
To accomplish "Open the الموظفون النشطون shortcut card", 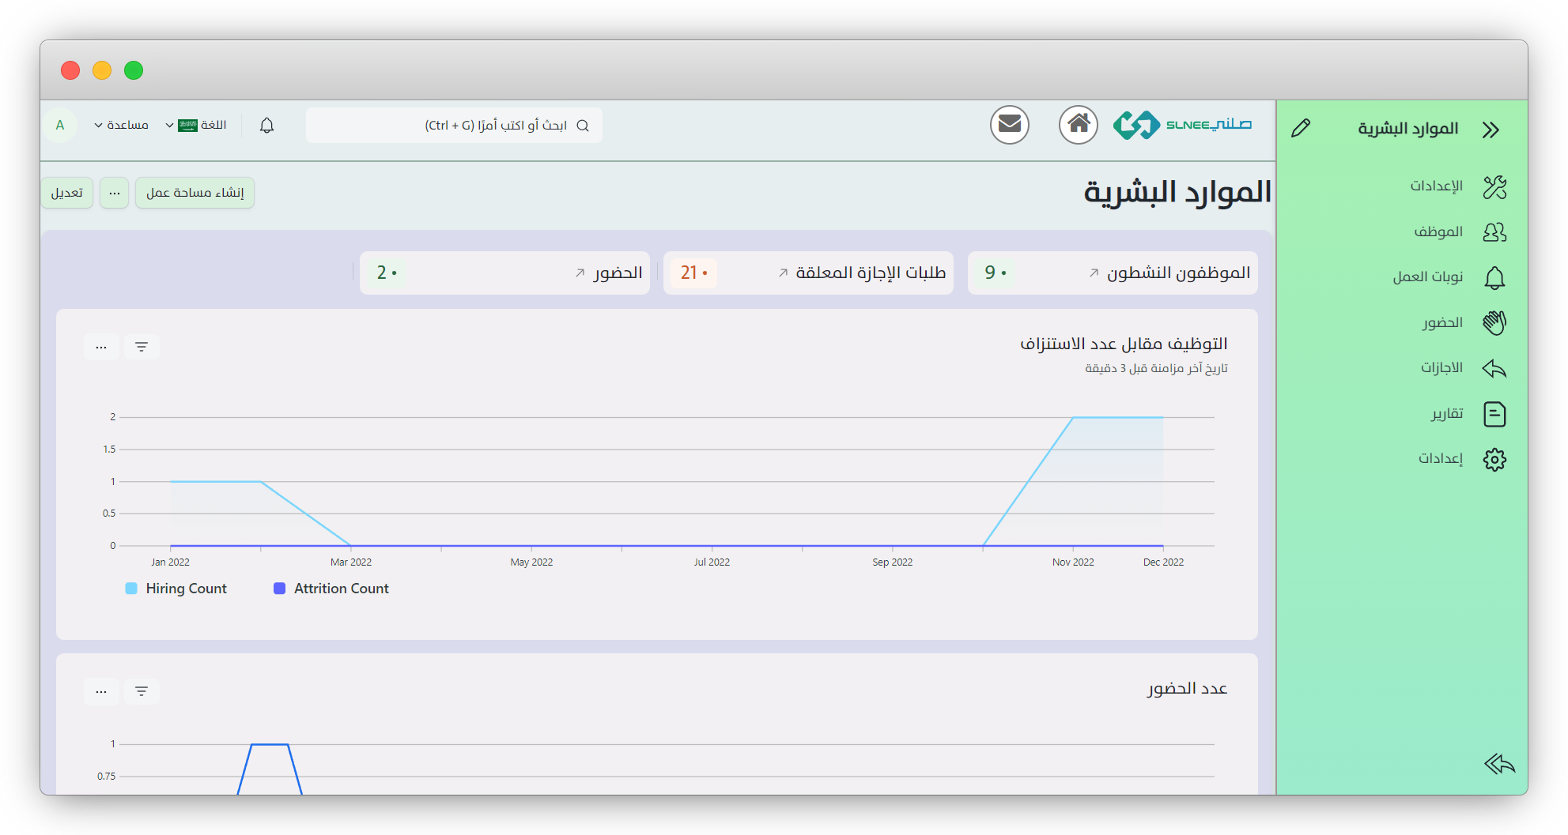I will point(1177,273).
